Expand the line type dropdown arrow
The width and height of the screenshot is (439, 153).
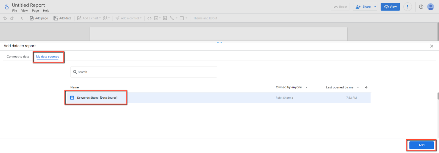coord(176,18)
